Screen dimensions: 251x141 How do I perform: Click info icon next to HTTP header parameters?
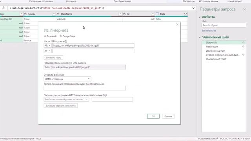105,95
